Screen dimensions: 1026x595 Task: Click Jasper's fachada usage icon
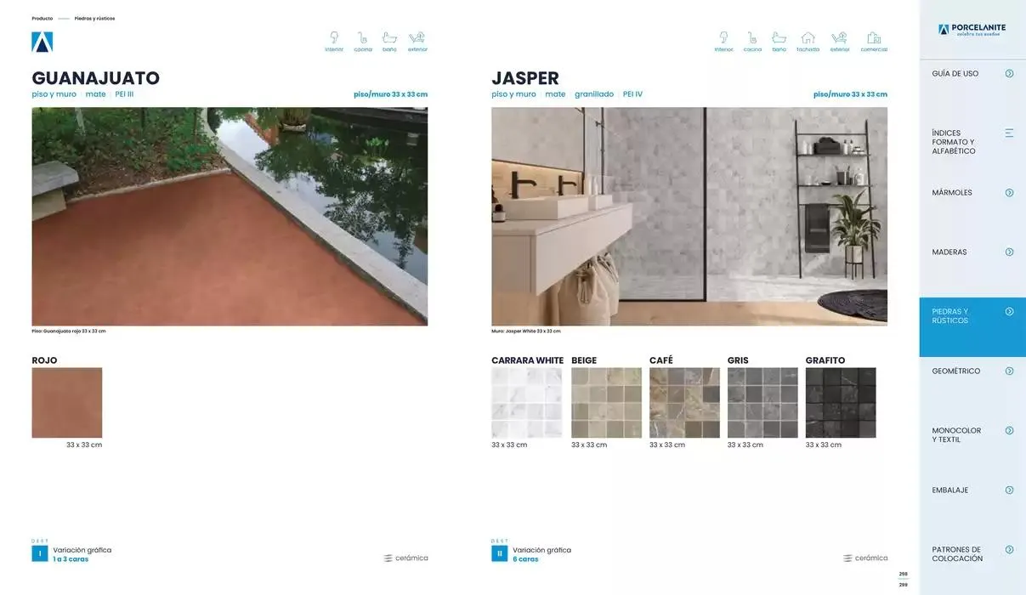[808, 38]
